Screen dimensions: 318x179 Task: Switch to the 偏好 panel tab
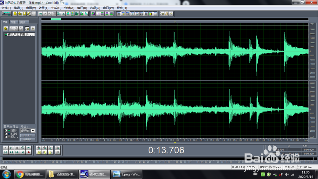click(23, 22)
